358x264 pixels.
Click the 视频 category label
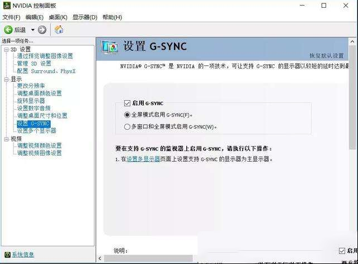coord(16,139)
